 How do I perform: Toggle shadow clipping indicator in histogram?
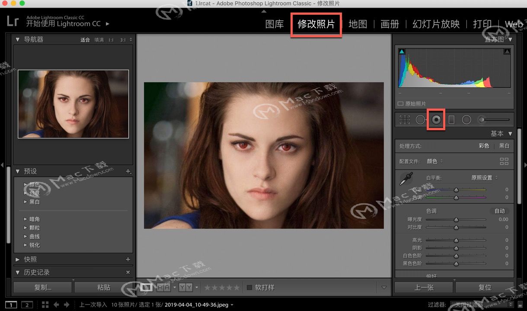(402, 51)
